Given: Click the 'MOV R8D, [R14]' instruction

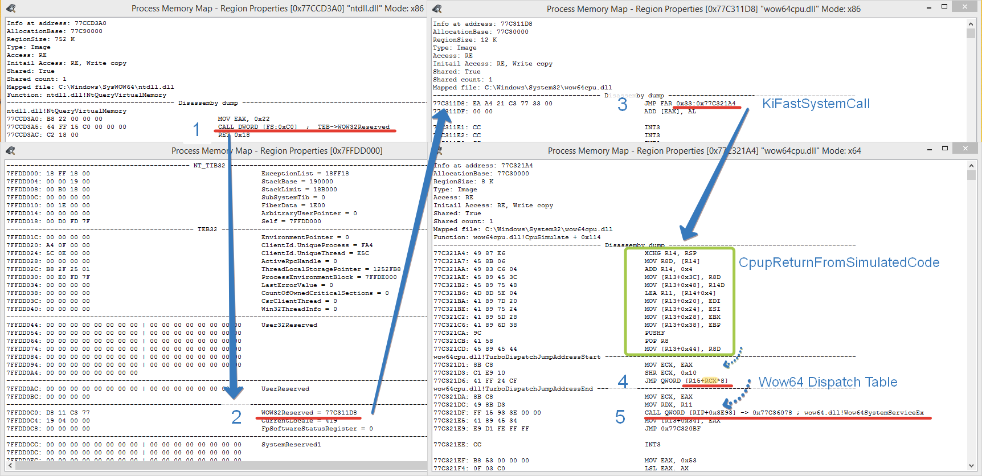Looking at the screenshot, I should pos(672,261).
